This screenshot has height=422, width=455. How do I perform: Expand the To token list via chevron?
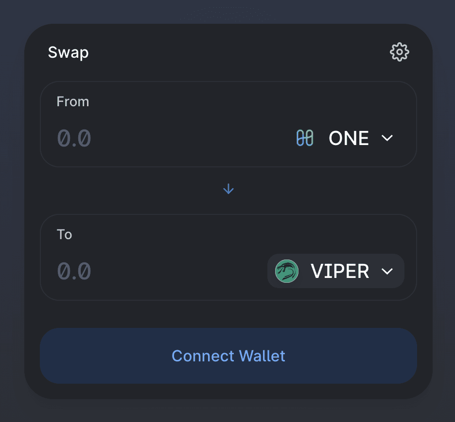click(387, 272)
